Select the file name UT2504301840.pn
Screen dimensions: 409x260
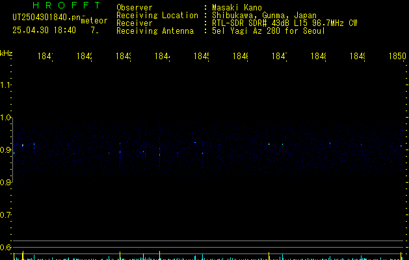click(x=47, y=18)
